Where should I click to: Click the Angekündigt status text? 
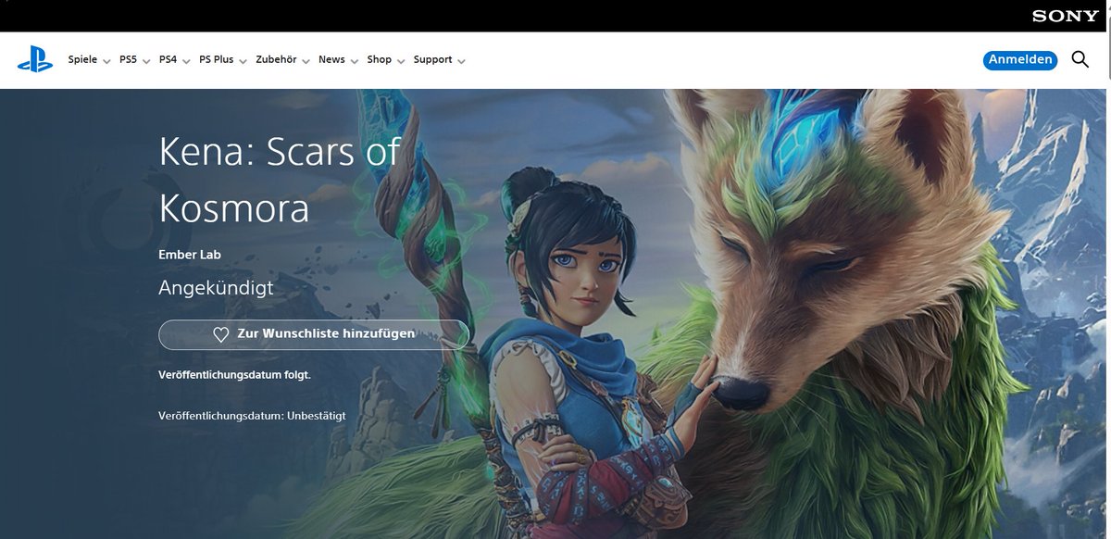coord(216,288)
